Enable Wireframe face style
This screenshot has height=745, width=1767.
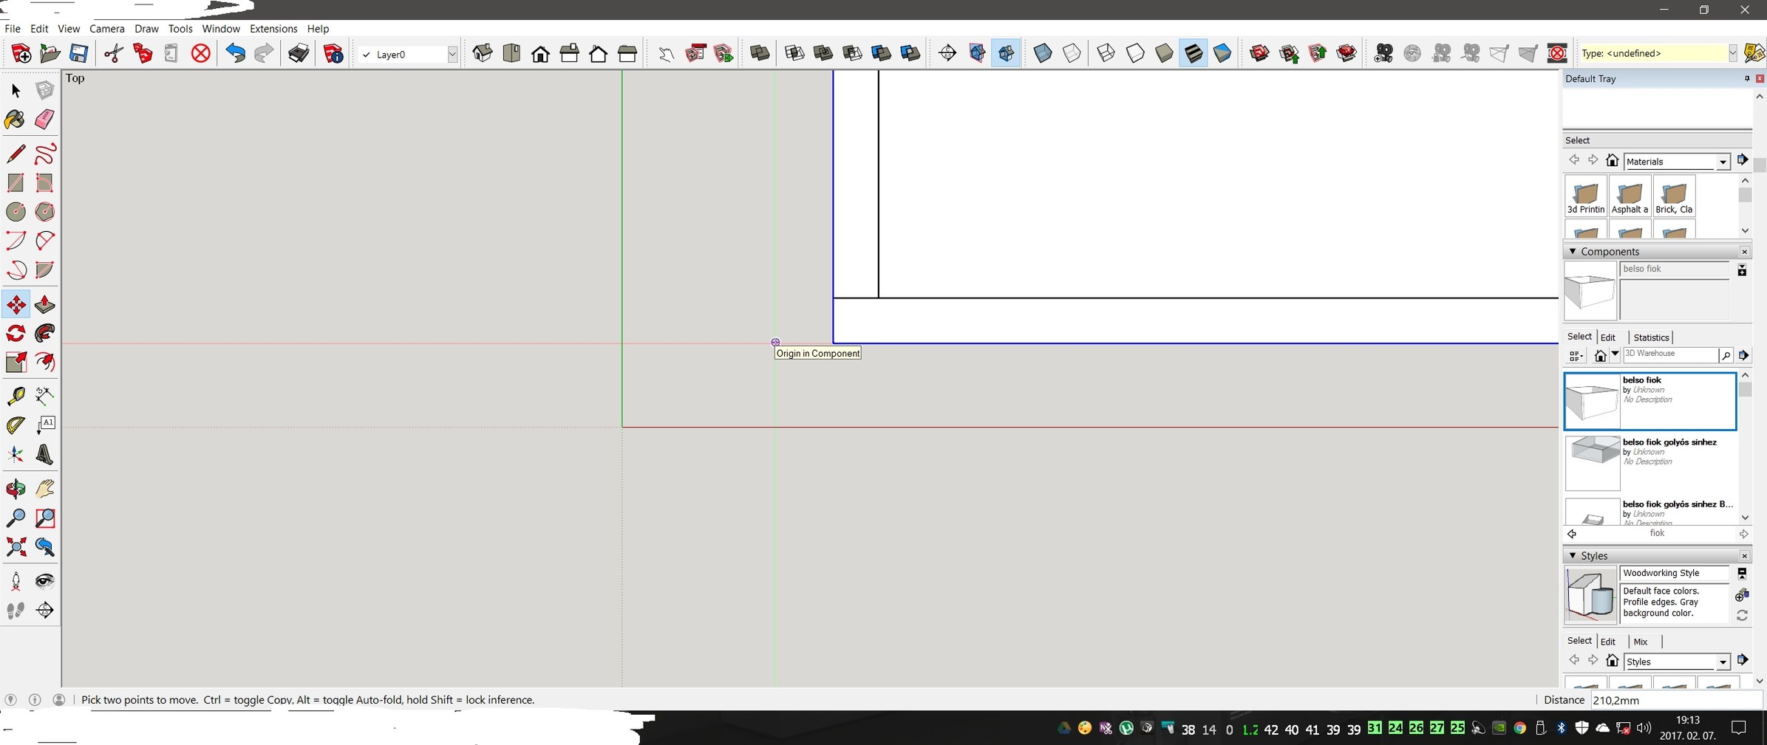pos(1106,53)
